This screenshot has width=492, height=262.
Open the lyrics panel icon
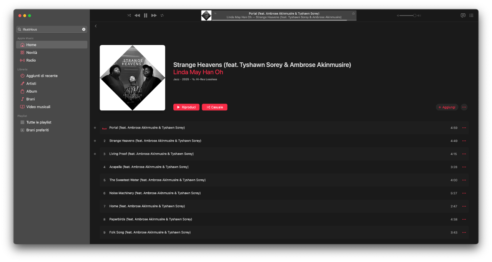pos(463,15)
